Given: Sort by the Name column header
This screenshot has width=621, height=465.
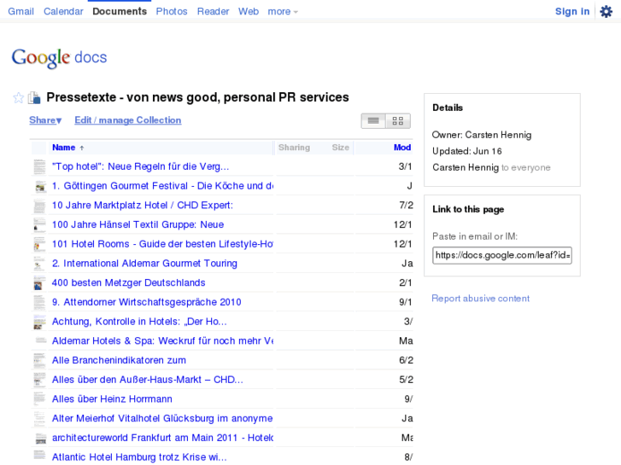Looking at the screenshot, I should click(64, 148).
